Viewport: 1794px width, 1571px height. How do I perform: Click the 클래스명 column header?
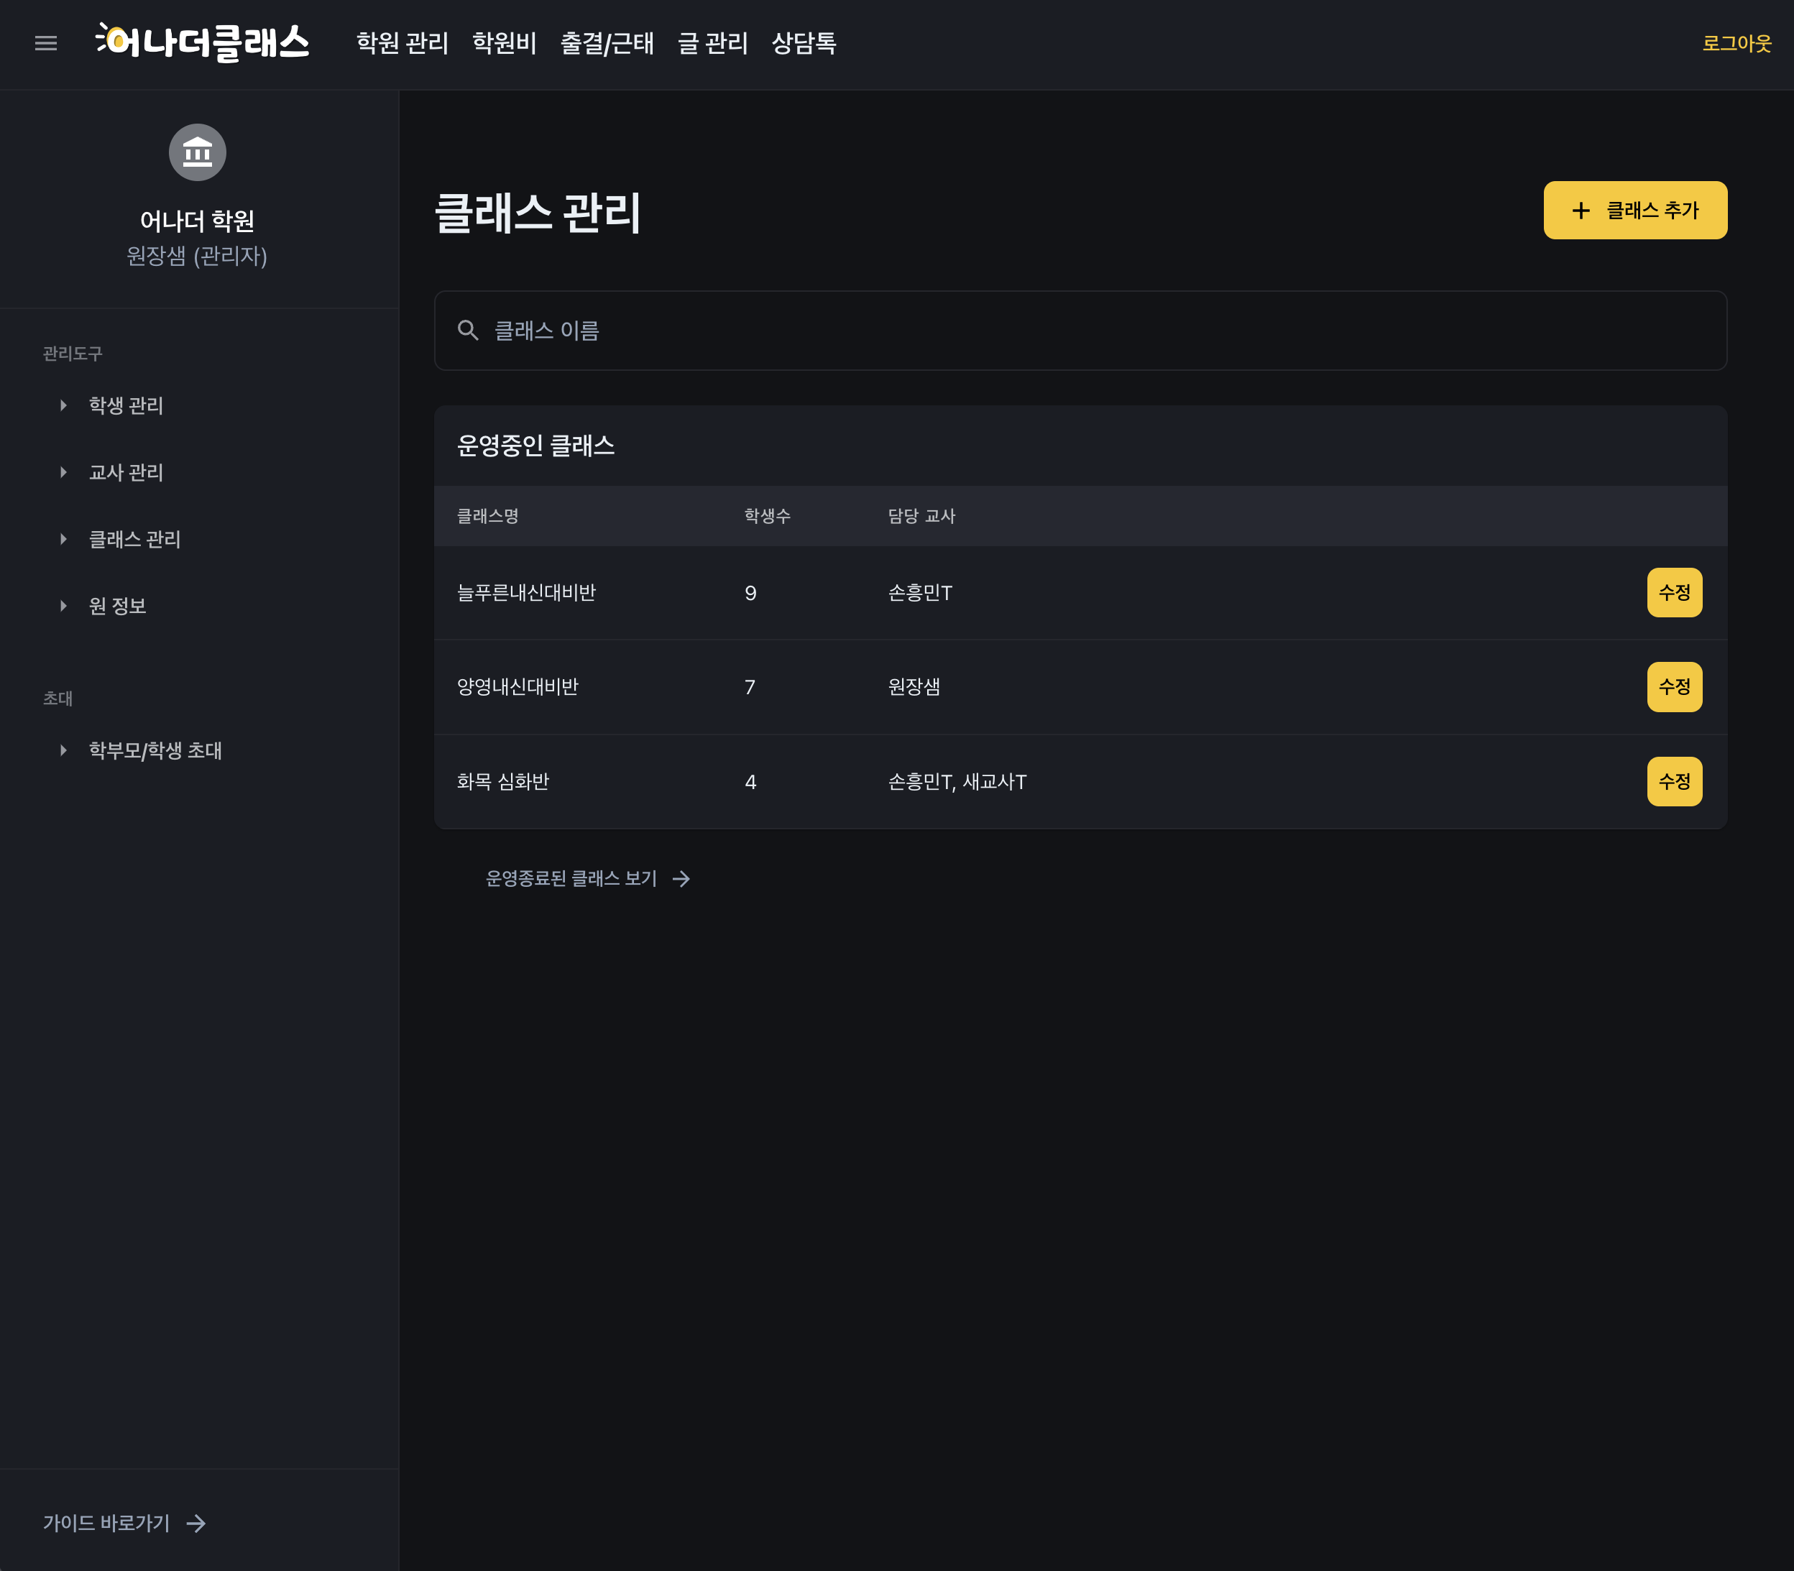487,515
